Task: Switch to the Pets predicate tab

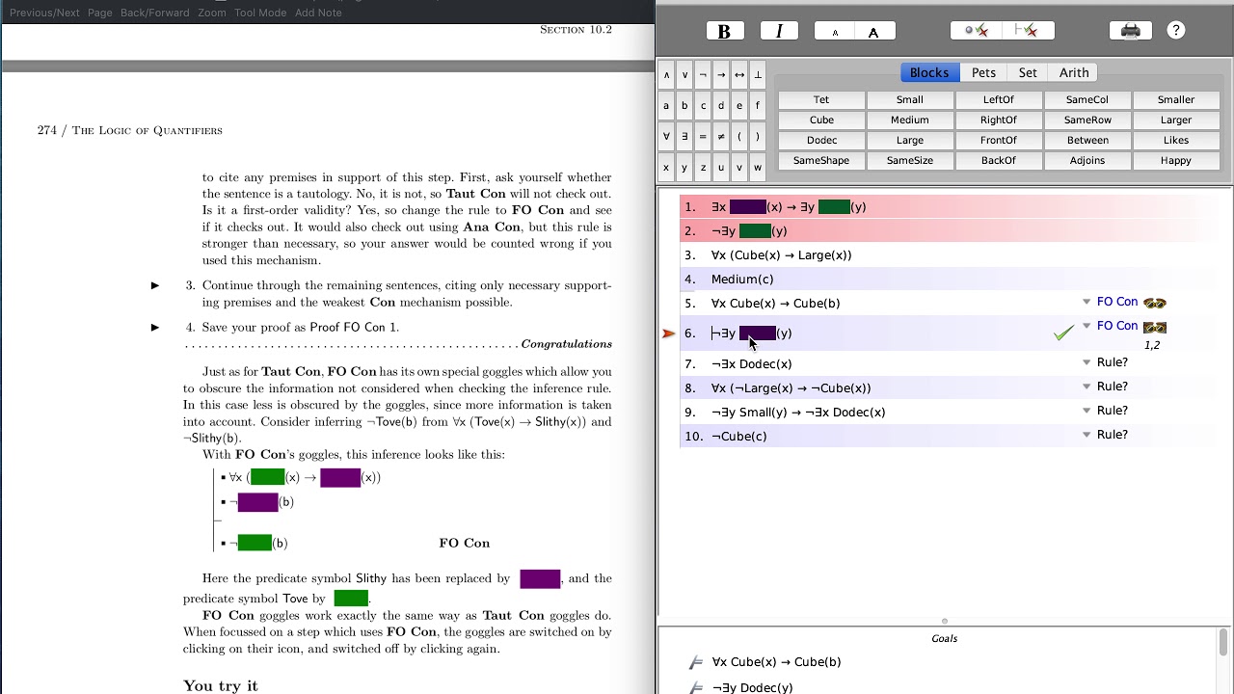Action: (x=983, y=72)
